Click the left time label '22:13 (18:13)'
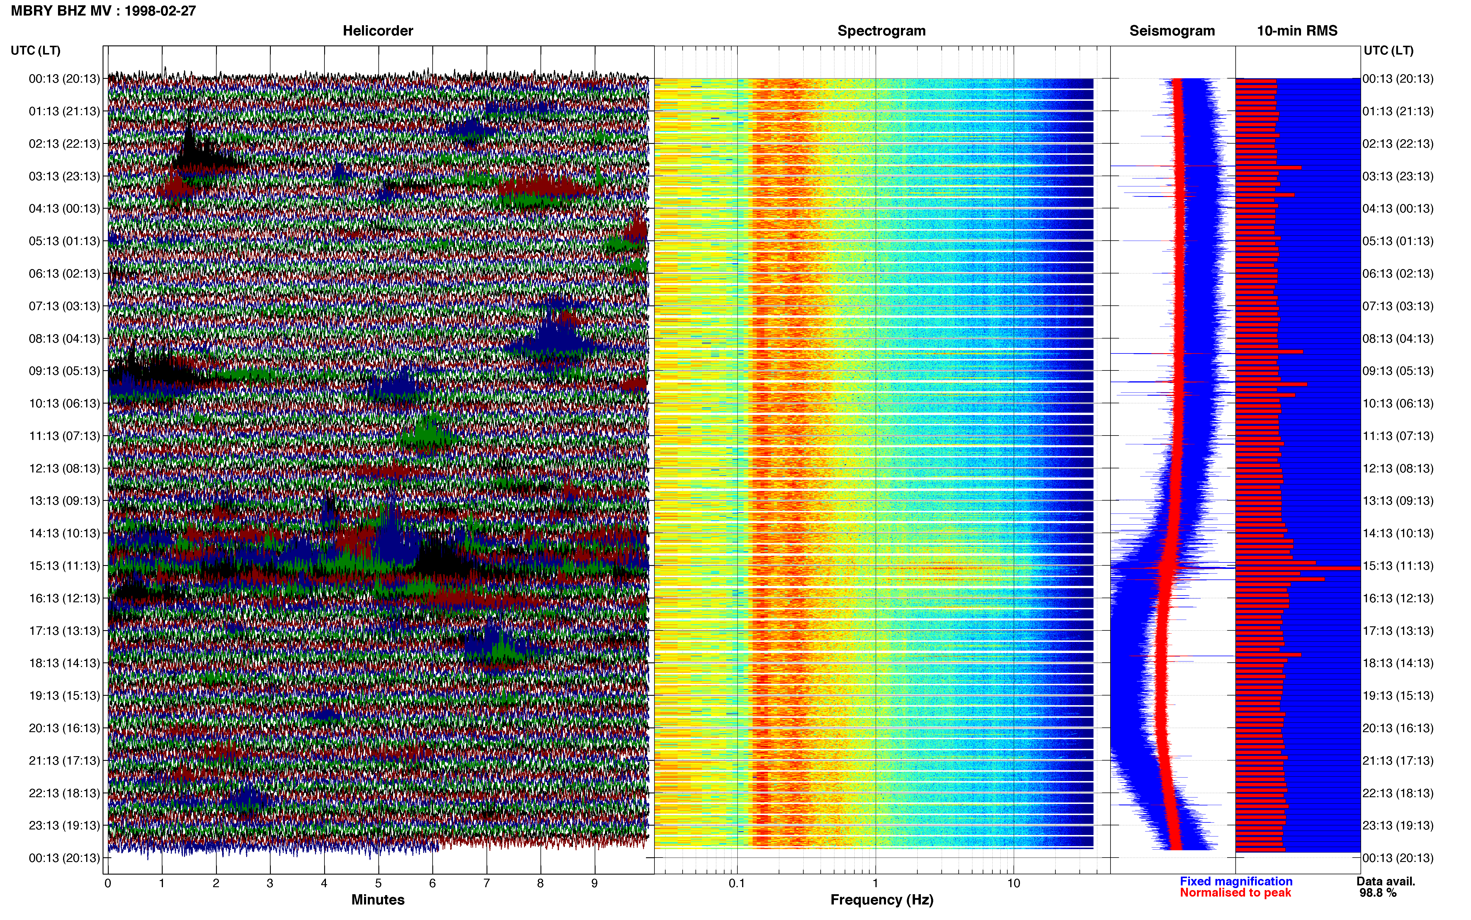The height and width of the screenshot is (920, 1471). (64, 793)
